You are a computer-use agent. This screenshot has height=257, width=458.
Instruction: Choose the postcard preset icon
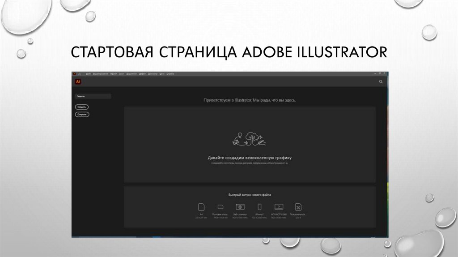(x=221, y=207)
